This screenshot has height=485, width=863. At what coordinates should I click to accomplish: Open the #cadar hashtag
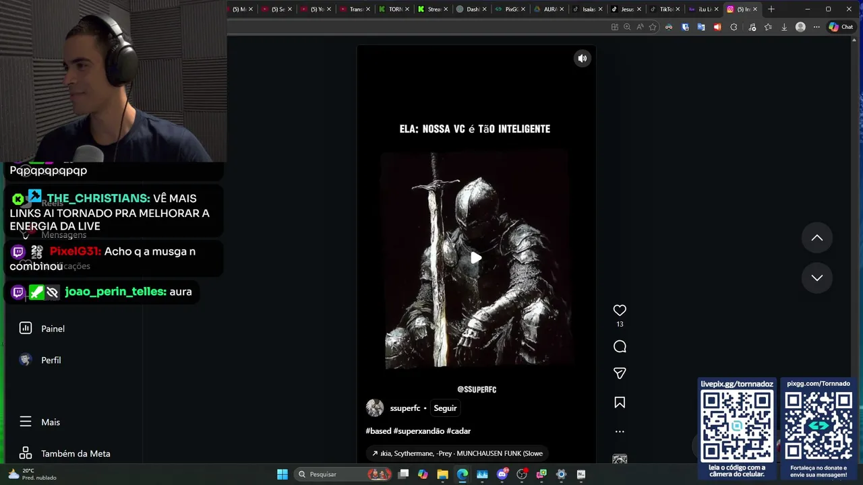click(458, 431)
